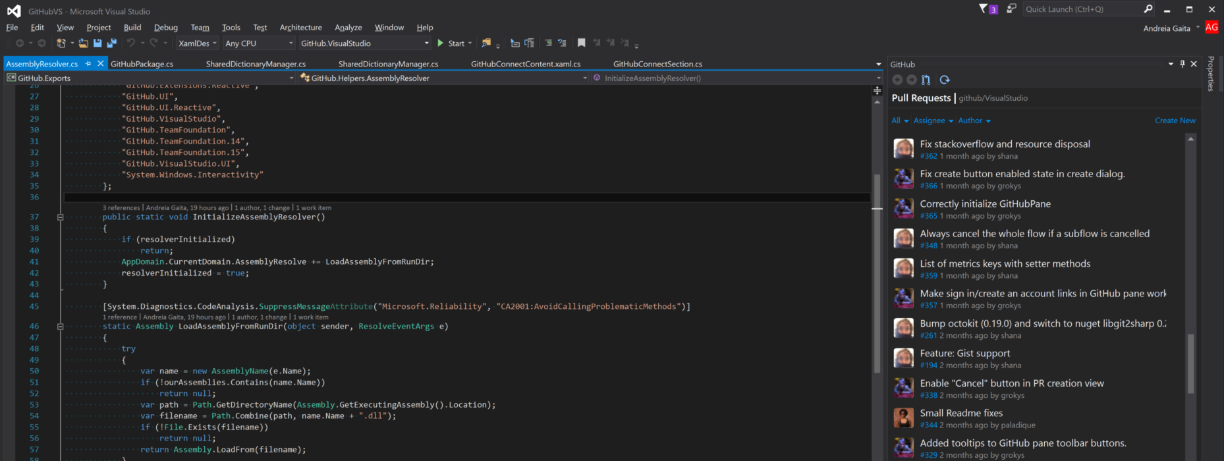
Task: Collapse the InitializeAssemblyResolver method outline
Action: coord(60,217)
